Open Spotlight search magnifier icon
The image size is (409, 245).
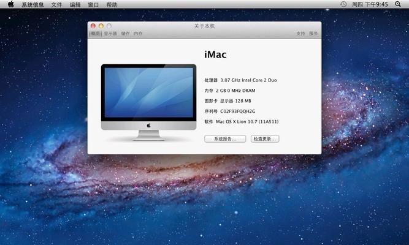pyautogui.click(x=398, y=4)
